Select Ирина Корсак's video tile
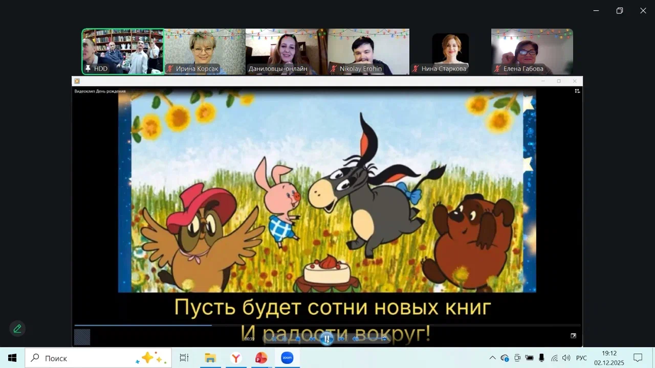655x368 pixels. click(x=205, y=52)
